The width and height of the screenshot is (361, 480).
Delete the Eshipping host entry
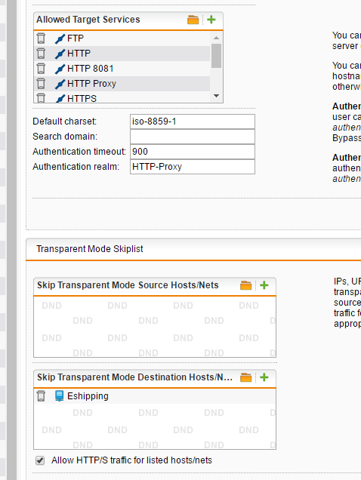point(41,395)
